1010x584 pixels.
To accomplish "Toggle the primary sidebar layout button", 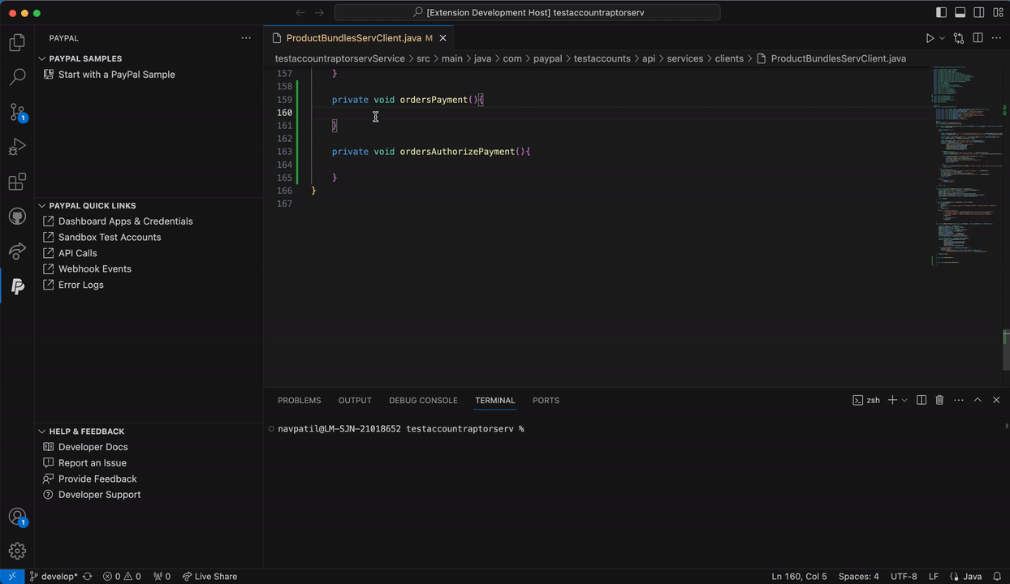I will [941, 13].
